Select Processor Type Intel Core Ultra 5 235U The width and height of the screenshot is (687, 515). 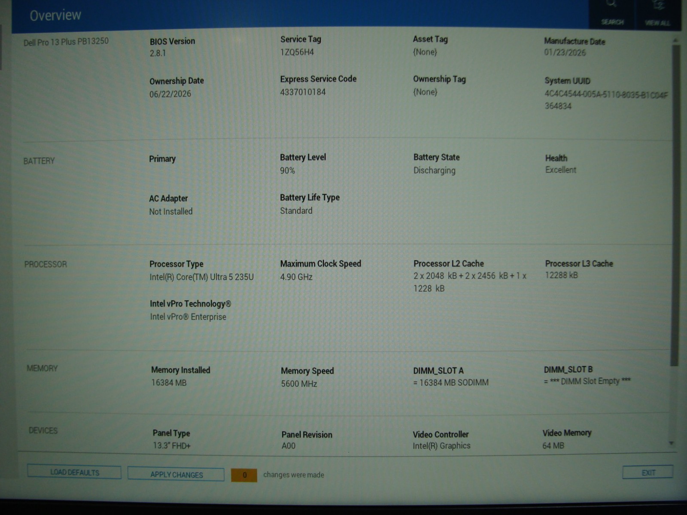pyautogui.click(x=201, y=277)
